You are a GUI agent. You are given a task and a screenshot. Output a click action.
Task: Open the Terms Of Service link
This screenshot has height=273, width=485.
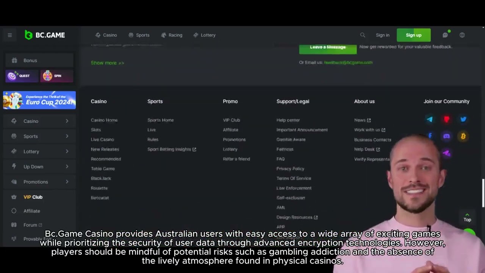pyautogui.click(x=294, y=178)
